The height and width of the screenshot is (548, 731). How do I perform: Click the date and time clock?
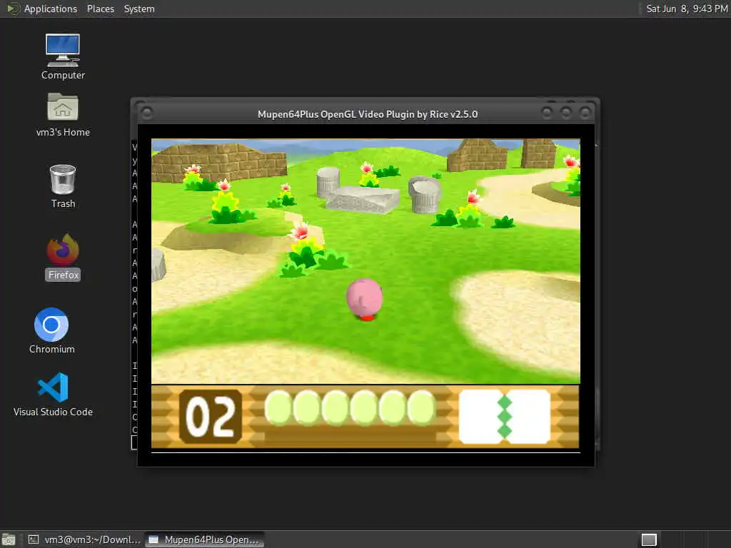[686, 9]
